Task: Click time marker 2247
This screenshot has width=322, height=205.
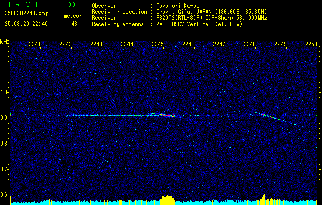Action: [219, 44]
